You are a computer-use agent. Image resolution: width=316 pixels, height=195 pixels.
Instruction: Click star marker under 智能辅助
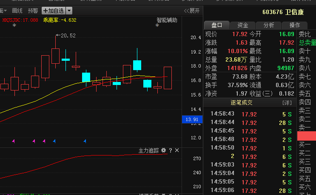coord(157,25)
